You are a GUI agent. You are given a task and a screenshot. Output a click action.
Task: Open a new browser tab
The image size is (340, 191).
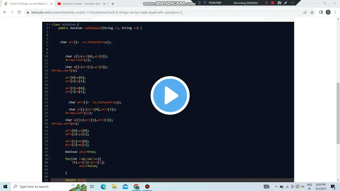click(x=113, y=4)
